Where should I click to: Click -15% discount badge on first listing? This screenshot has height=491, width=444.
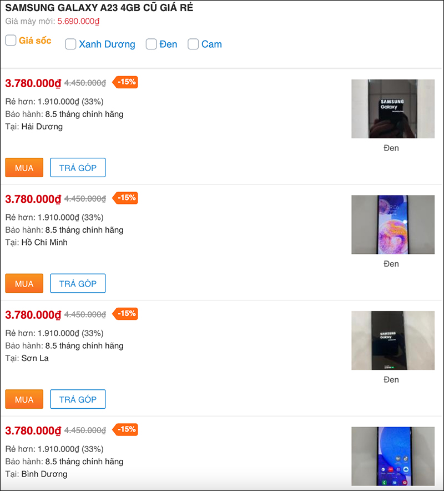125,82
